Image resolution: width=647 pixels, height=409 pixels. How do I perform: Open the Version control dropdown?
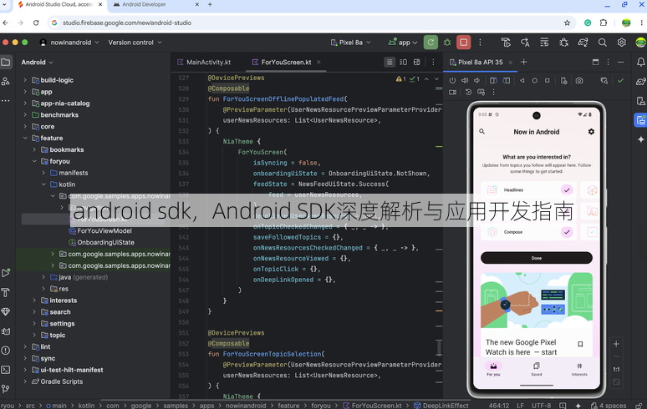135,43
